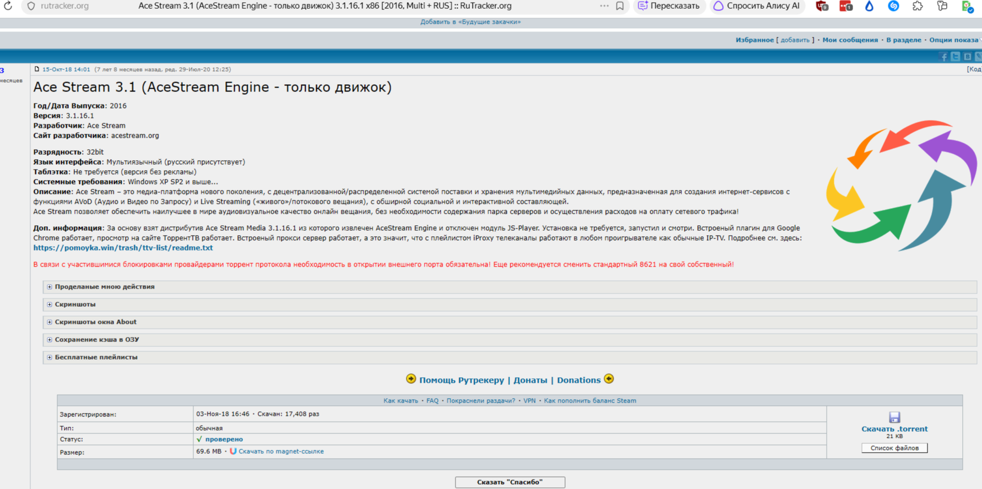This screenshot has width=982, height=489.
Task: Expand the Скриншоты окна About spoiler
Action: coord(509,322)
